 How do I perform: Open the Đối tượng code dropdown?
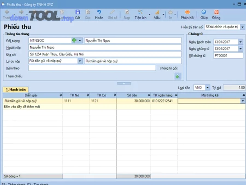[80, 41]
